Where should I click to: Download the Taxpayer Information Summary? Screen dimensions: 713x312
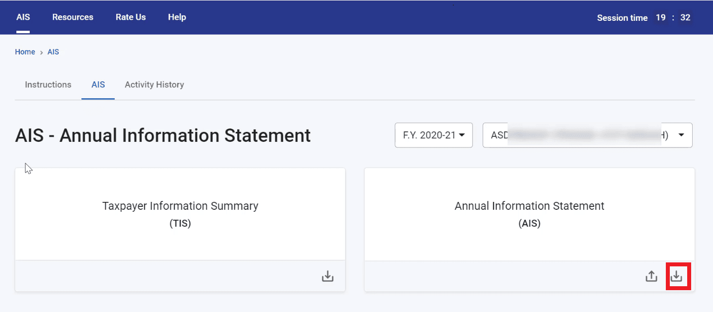click(327, 276)
